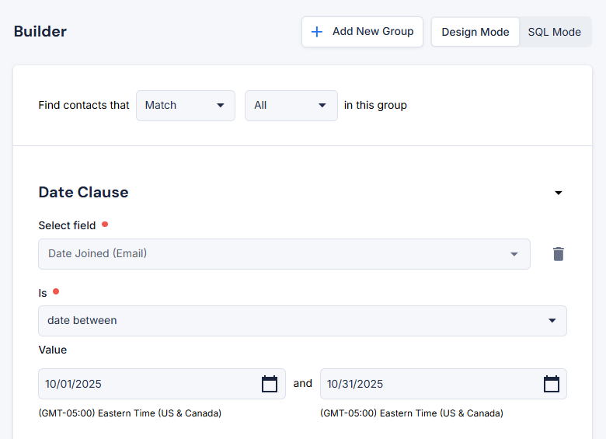Click the arrow in Date Joined field selector
The image size is (606, 439).
514,254
